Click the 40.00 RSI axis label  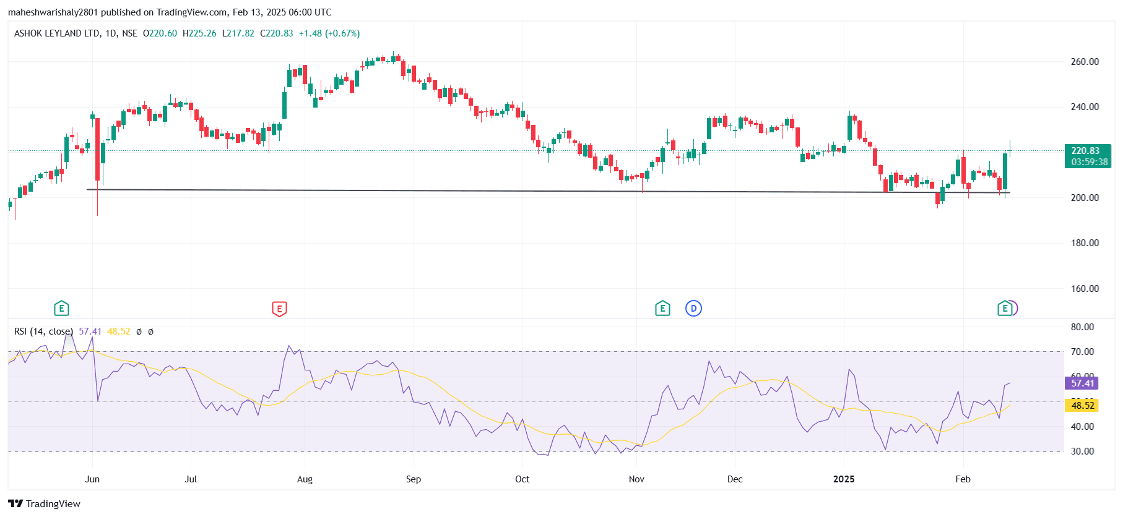pos(1083,427)
